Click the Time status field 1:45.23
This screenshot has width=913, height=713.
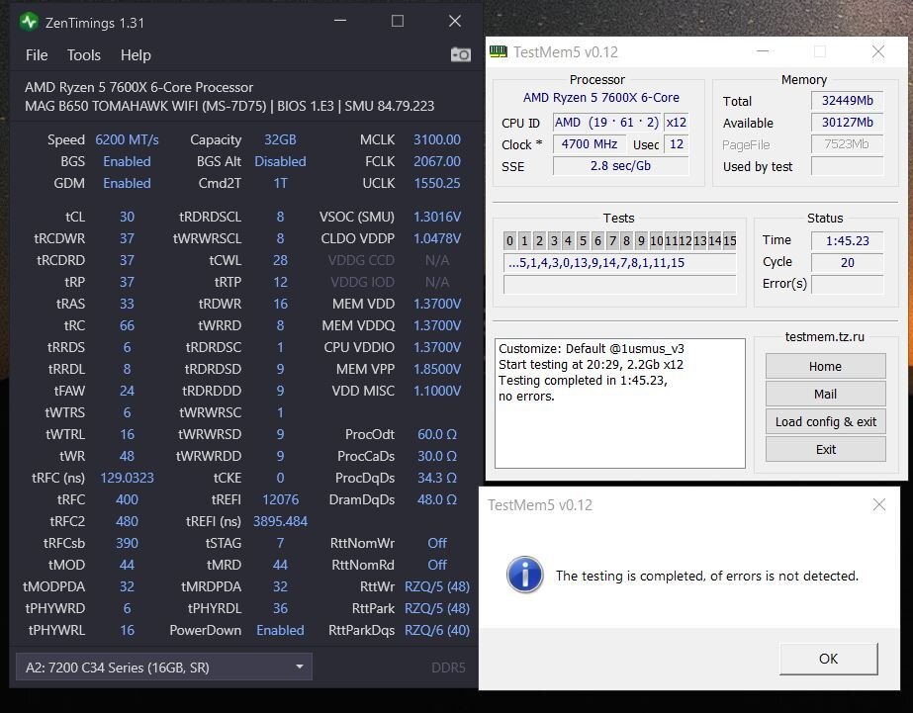847,240
